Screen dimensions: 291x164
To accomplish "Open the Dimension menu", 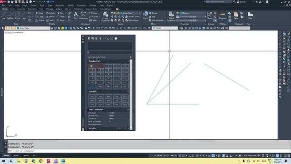I will point(60,5).
